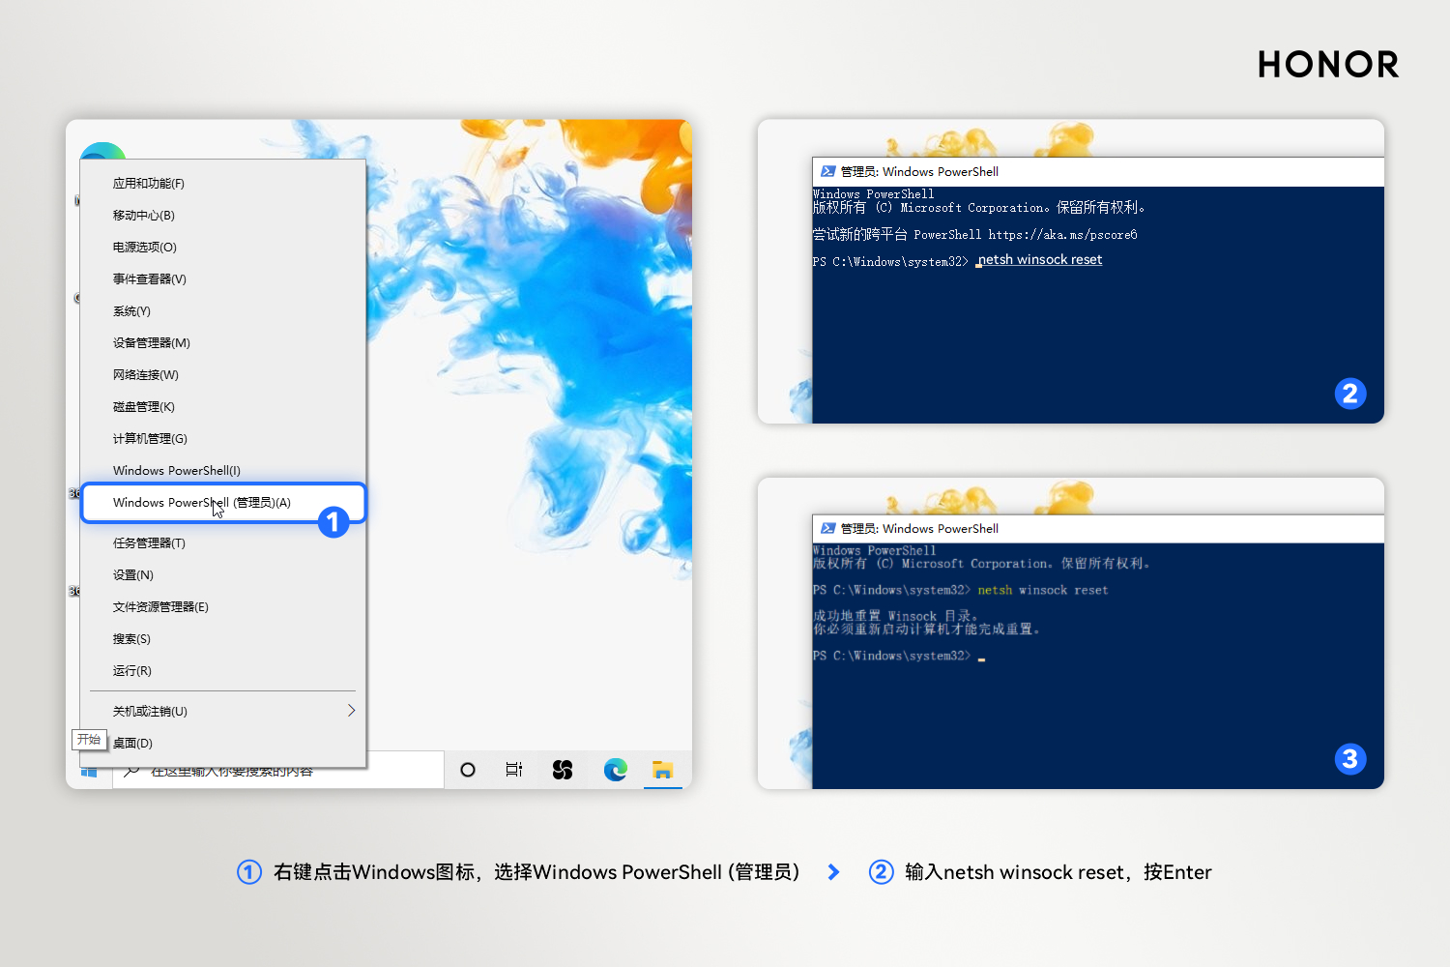Viewport: 1450px width, 967px height.
Task: Click PowerShell icon in upper window title bar
Action: coord(827,171)
